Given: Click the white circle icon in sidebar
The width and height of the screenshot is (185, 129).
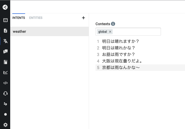Looking at the screenshot, I should [x=5, y=114].
